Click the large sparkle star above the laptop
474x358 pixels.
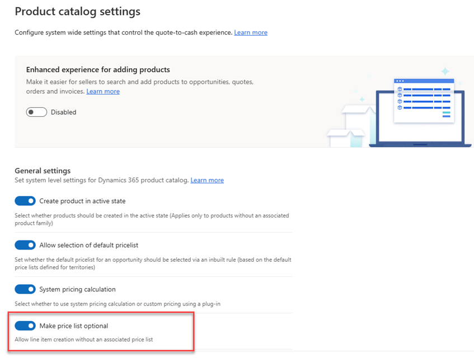(445, 71)
